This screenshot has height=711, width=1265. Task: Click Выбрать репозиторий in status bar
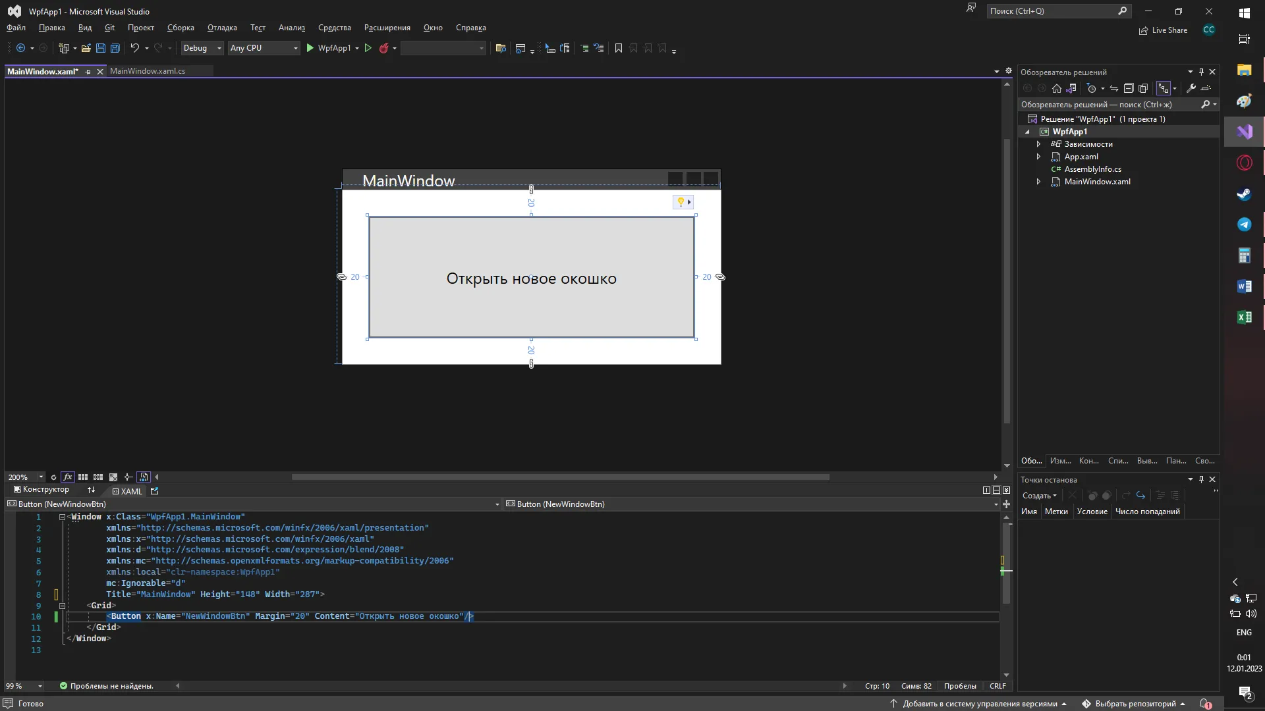click(x=1134, y=704)
